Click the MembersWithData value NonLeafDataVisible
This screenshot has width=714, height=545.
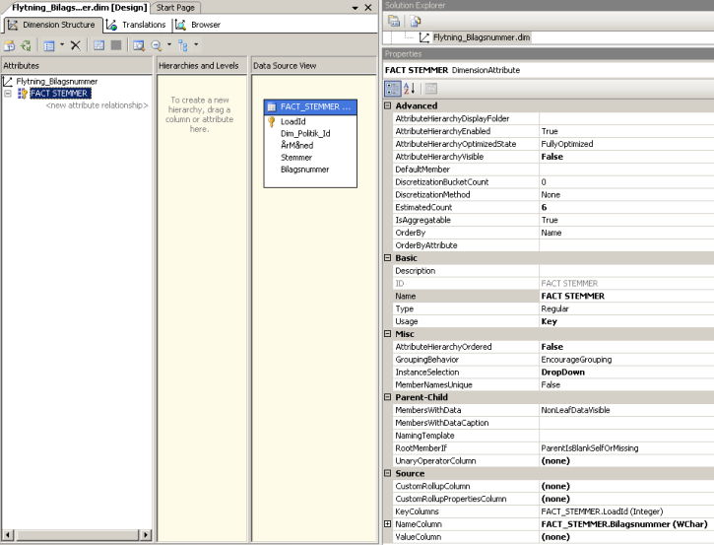tap(575, 410)
